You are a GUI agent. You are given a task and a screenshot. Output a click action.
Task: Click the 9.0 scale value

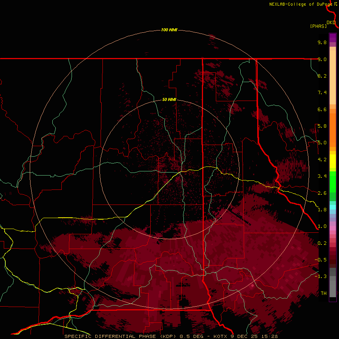322,59
